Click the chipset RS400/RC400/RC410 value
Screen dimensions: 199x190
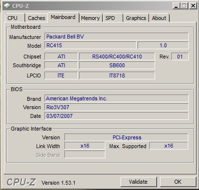pyautogui.click(x=117, y=57)
